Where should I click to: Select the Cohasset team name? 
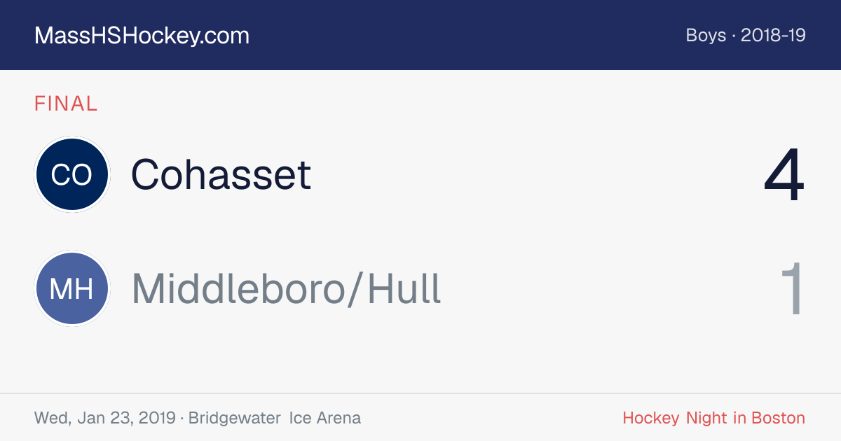click(221, 174)
